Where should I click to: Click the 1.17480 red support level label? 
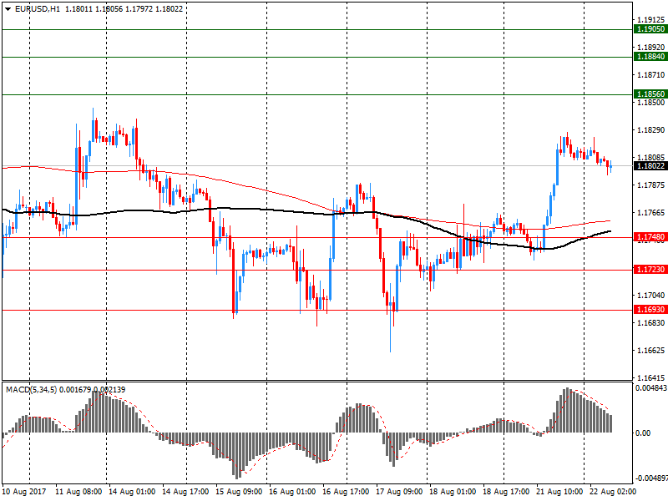click(650, 237)
